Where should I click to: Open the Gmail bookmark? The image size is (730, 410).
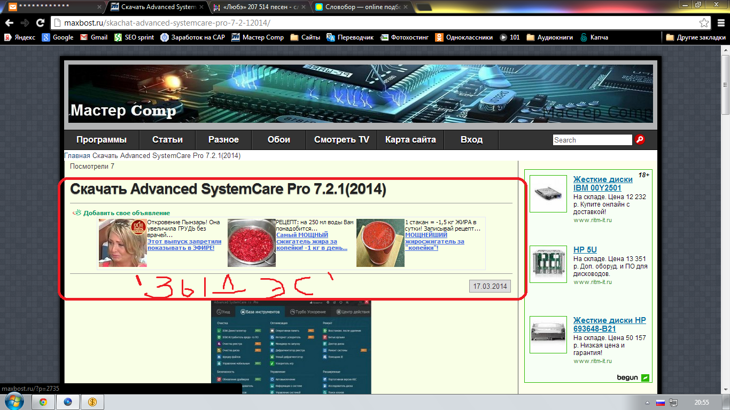coord(94,37)
